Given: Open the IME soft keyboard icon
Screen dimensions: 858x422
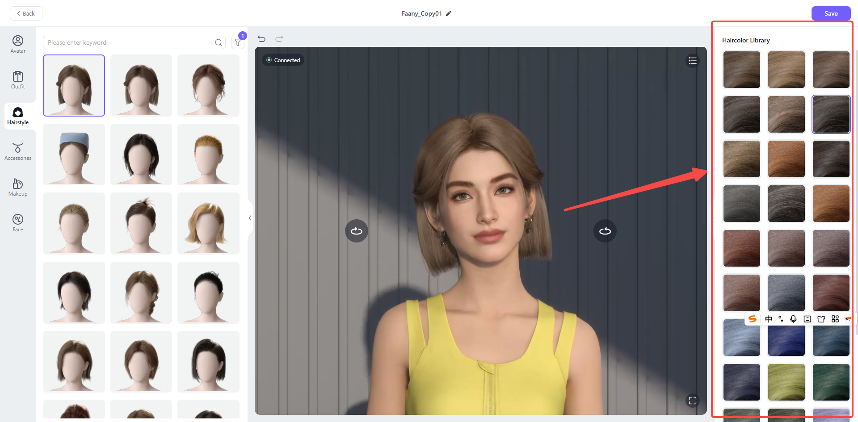Looking at the screenshot, I should pyautogui.click(x=807, y=319).
